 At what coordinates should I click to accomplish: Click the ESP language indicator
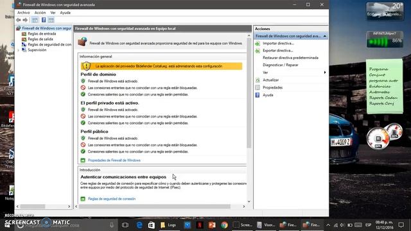tap(368, 225)
